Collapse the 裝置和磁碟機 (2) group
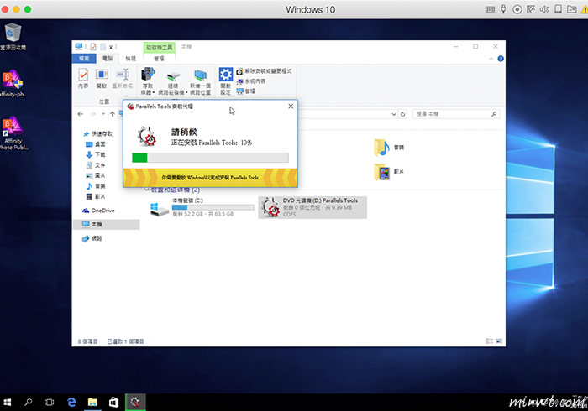The image size is (588, 411). click(x=146, y=190)
